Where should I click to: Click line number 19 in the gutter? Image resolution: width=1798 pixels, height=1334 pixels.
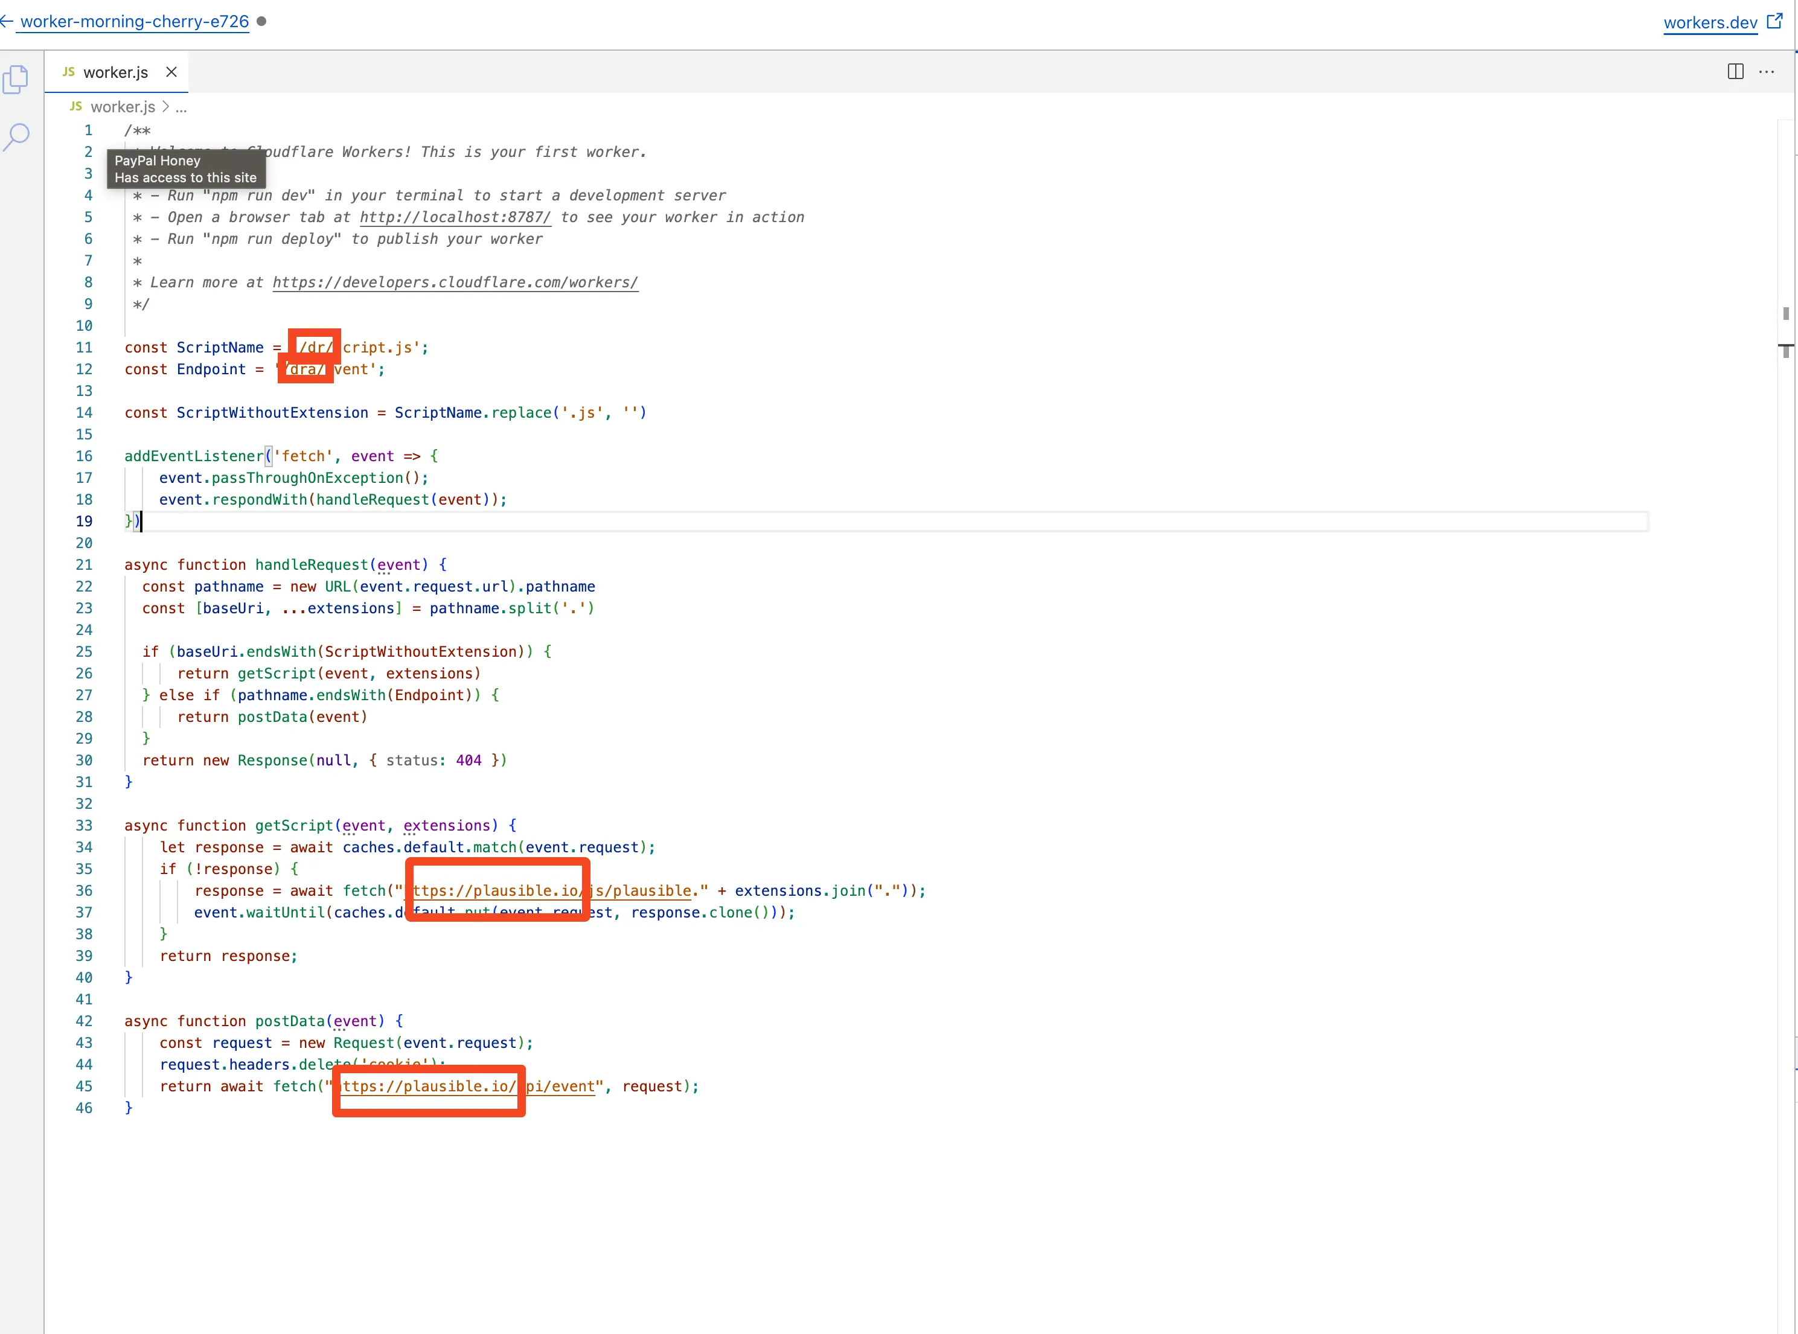pyautogui.click(x=84, y=522)
